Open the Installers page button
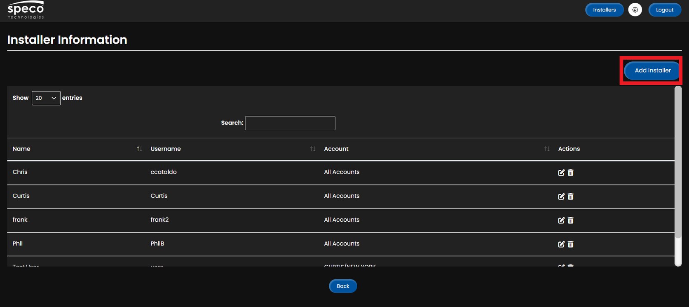689x307 pixels. (x=604, y=10)
